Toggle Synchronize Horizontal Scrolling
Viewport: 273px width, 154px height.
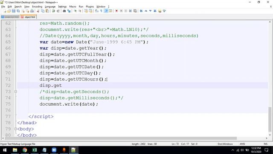90,11
